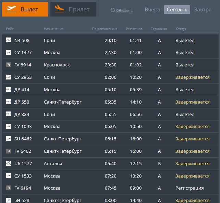Click the По расписанию column header
Image resolution: width=220 pixels, height=203 pixels.
(105, 29)
